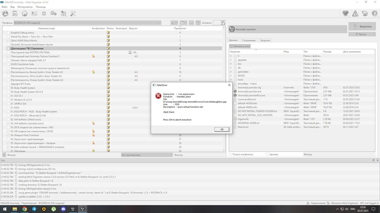Enable the ROTTEN LIFE FINAL texture pack
Screen dimensions: 380x213
(8, 52)
